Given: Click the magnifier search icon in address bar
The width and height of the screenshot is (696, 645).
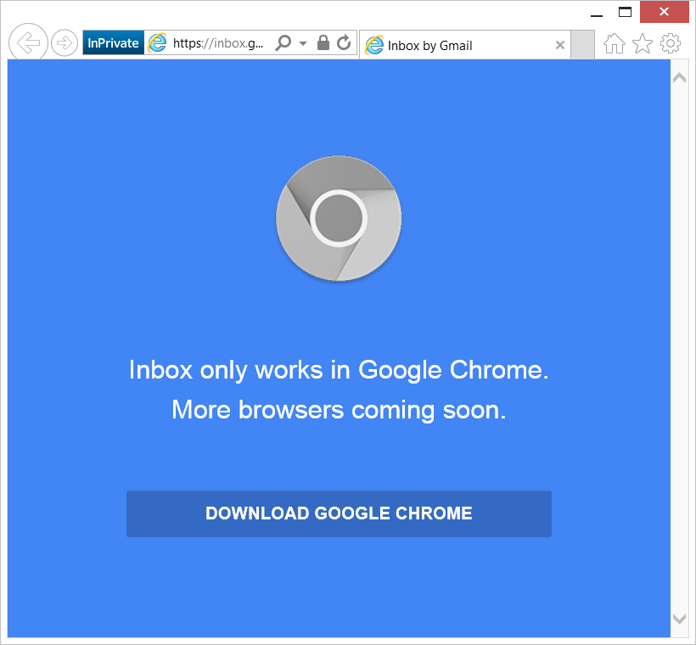Looking at the screenshot, I should pyautogui.click(x=283, y=43).
